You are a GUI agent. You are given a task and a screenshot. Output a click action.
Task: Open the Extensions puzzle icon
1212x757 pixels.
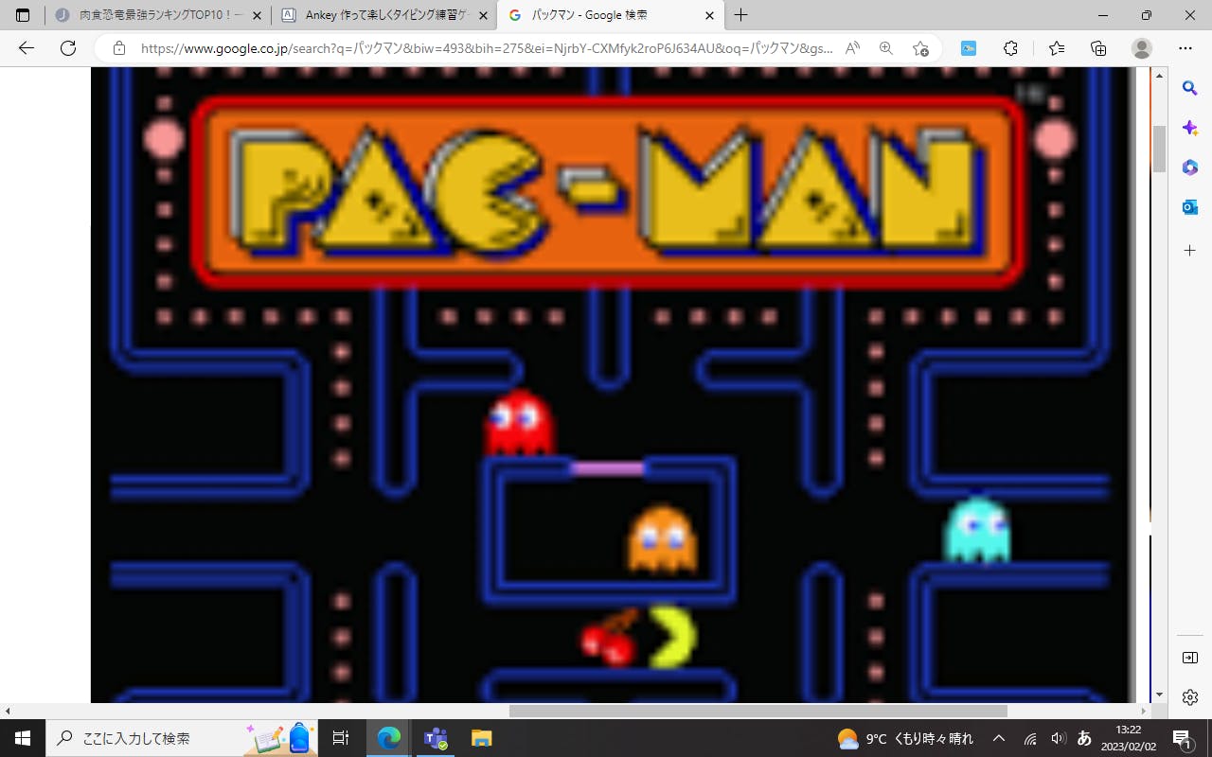tap(1010, 48)
